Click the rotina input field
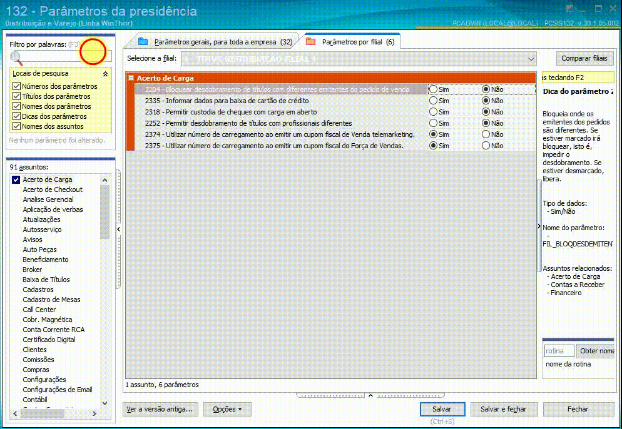 coord(559,351)
